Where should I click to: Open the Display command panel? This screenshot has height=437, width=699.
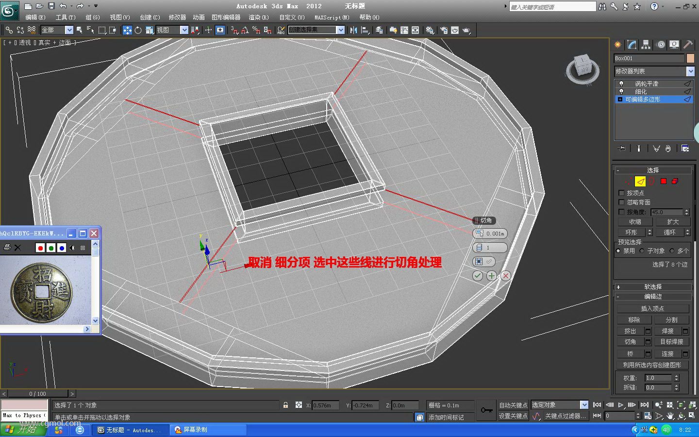point(674,45)
